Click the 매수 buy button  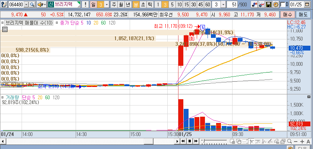[287, 14]
